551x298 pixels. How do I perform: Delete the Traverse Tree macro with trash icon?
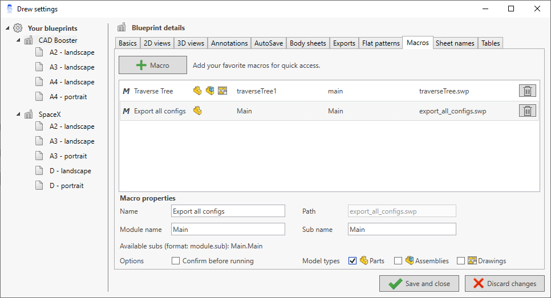[x=527, y=91]
